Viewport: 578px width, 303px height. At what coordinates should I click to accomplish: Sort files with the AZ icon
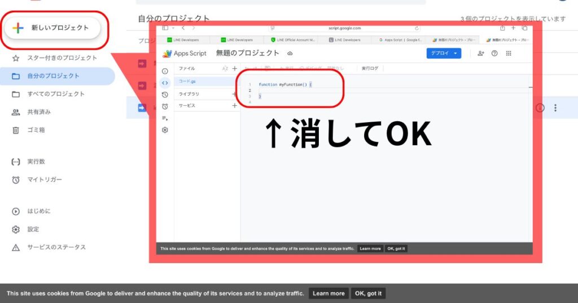(x=225, y=68)
